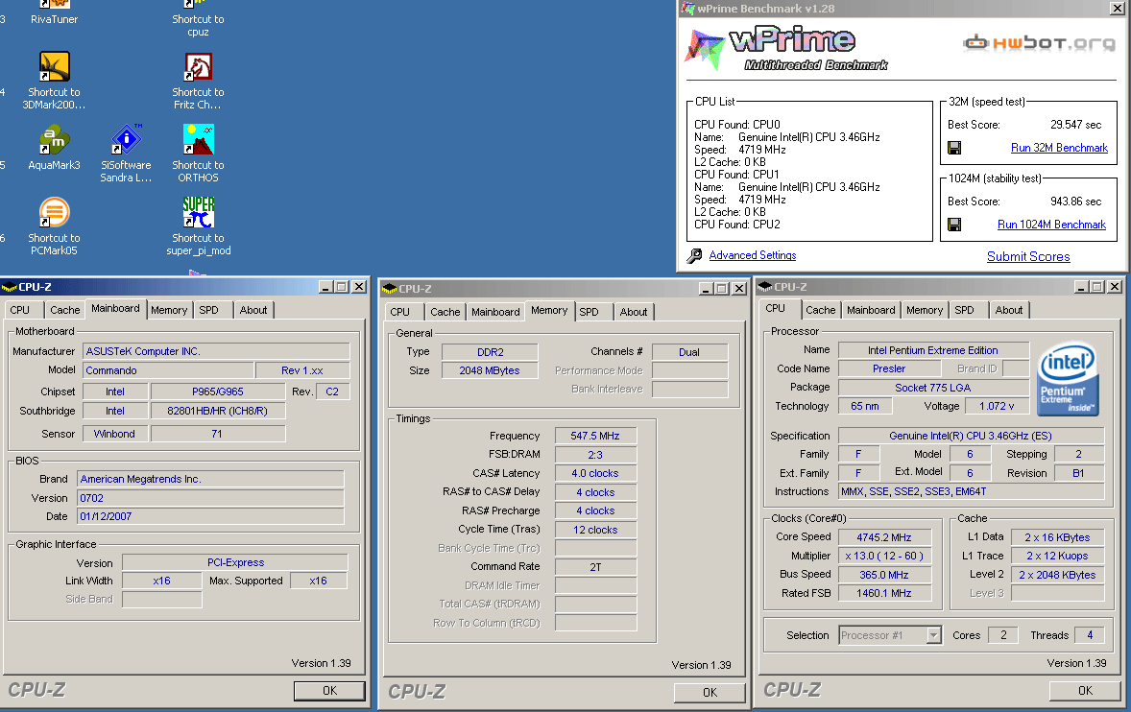Click the Chipset P965/G965 field
The width and height of the screenshot is (1131, 712).
coord(218,392)
